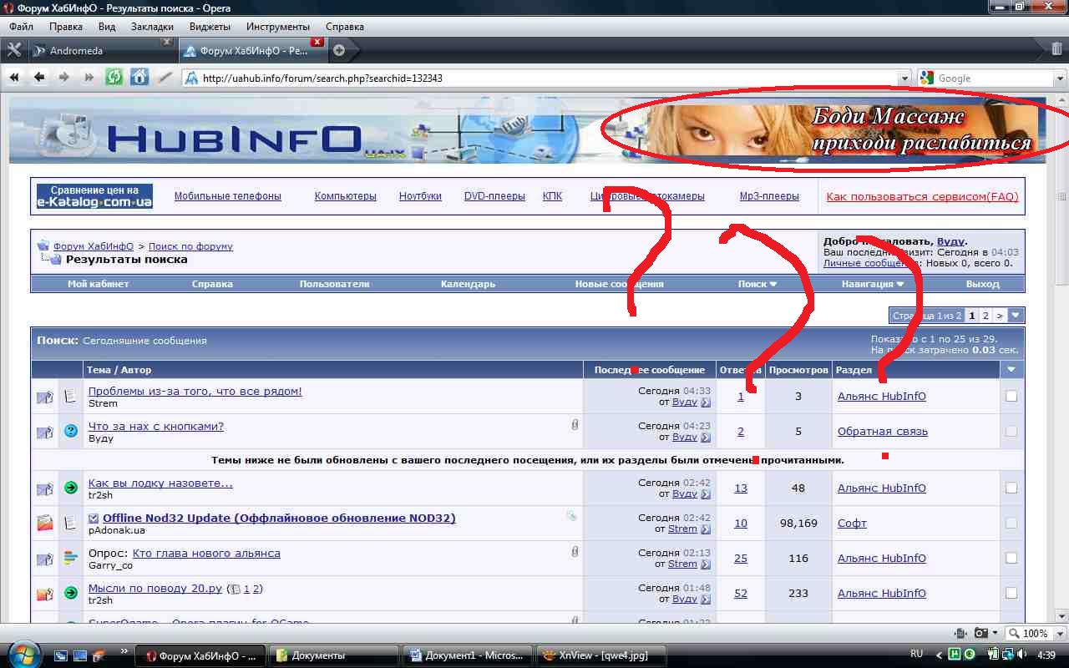Screen dimensions: 1069x668
Task: Tick checkbox for 'Как вы лодку назовете' row
Action: coord(1011,488)
